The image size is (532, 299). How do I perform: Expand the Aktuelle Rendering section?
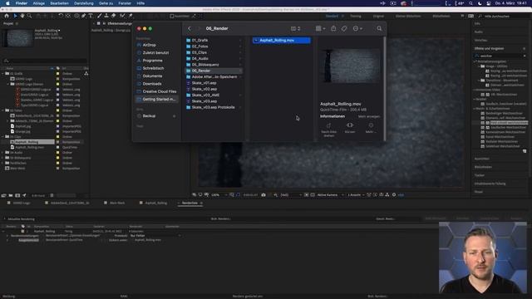coord(5,219)
